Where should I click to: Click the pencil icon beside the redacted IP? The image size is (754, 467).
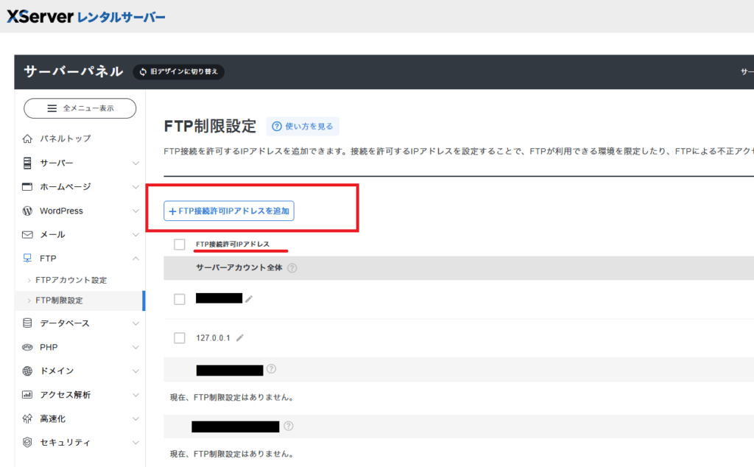click(249, 299)
